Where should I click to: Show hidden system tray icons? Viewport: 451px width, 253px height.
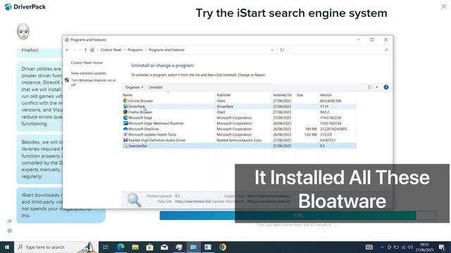(382, 247)
